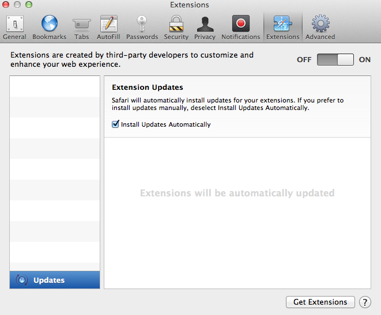Open help with the question mark button
This screenshot has height=315, width=381.
click(365, 302)
